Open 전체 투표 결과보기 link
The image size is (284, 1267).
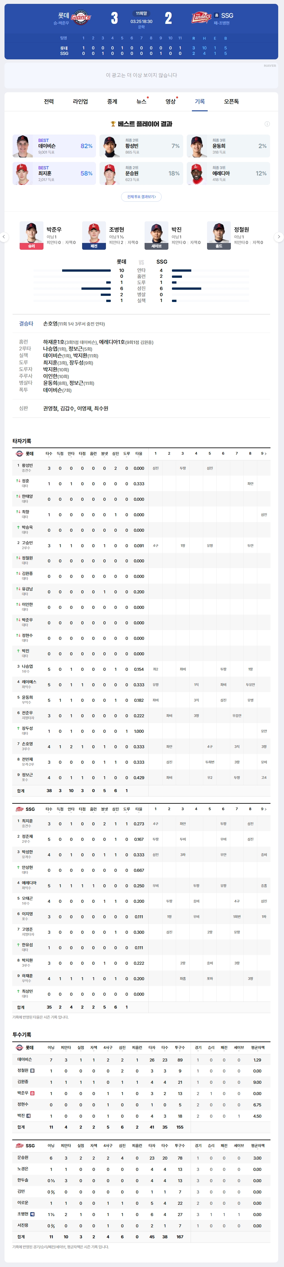pyautogui.click(x=141, y=197)
